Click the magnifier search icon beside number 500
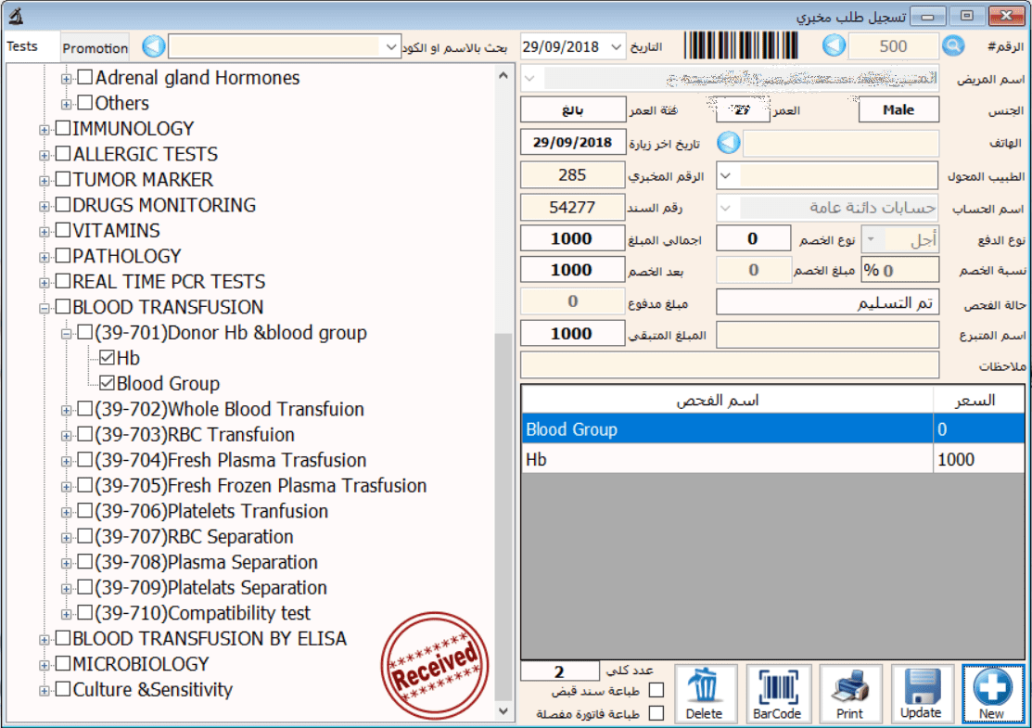 click(x=953, y=46)
